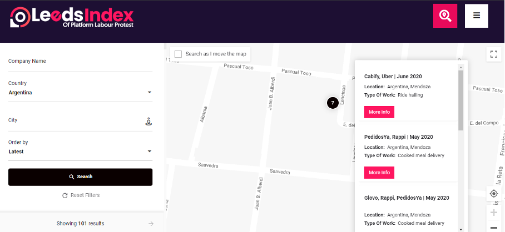Open the Order by dropdown showing Latest
Screen dimensions: 505x232
click(x=80, y=152)
